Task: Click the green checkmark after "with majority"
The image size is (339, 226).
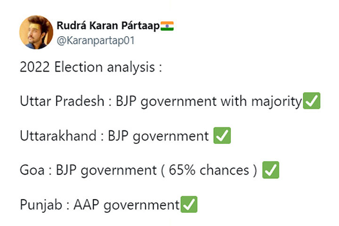Action: point(312,101)
